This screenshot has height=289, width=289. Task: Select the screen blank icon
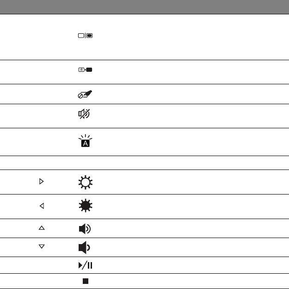(x=86, y=70)
